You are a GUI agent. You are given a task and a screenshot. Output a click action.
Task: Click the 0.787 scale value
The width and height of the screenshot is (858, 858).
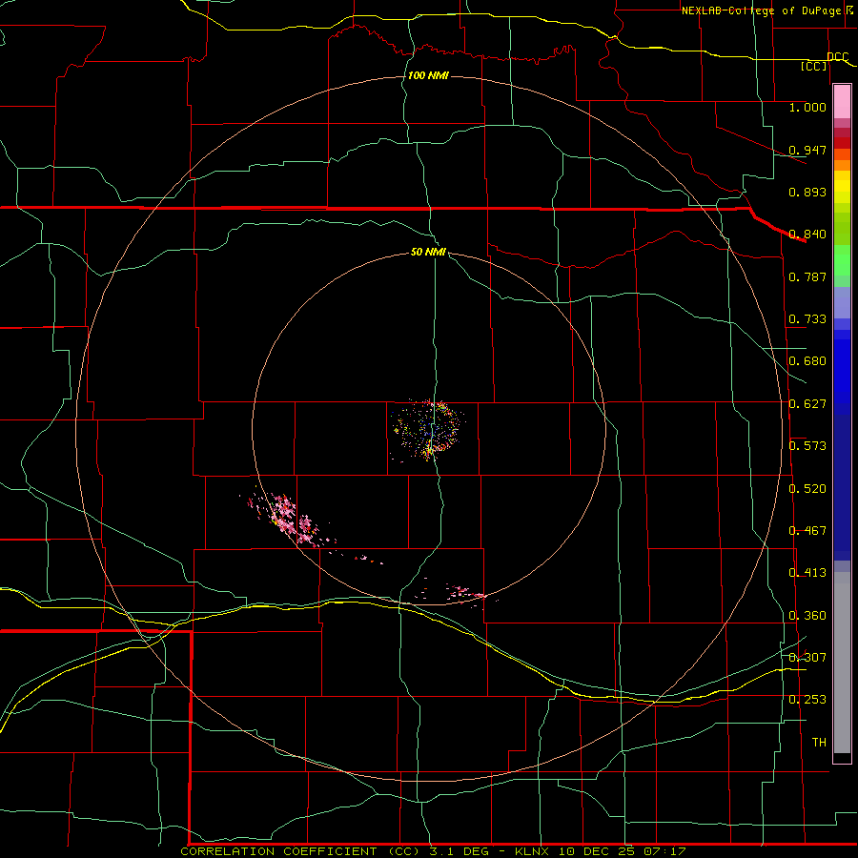click(807, 276)
